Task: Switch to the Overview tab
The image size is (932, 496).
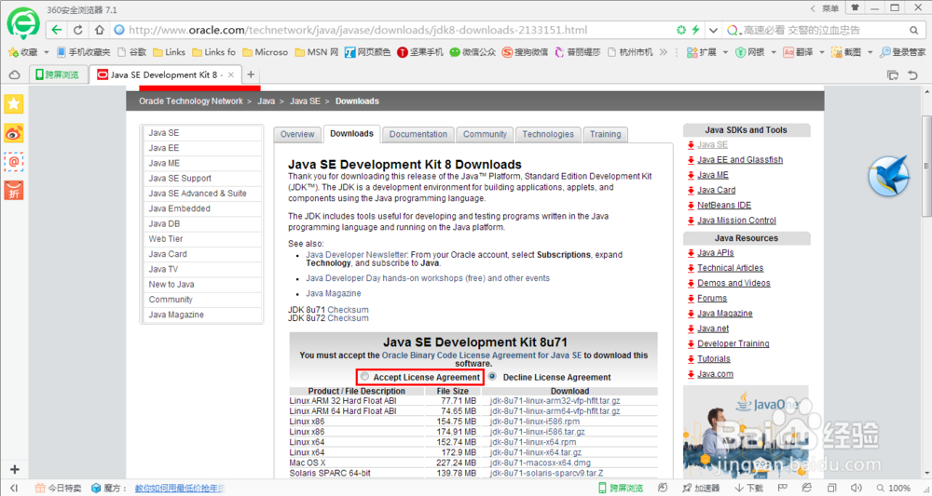Action: pyautogui.click(x=297, y=134)
